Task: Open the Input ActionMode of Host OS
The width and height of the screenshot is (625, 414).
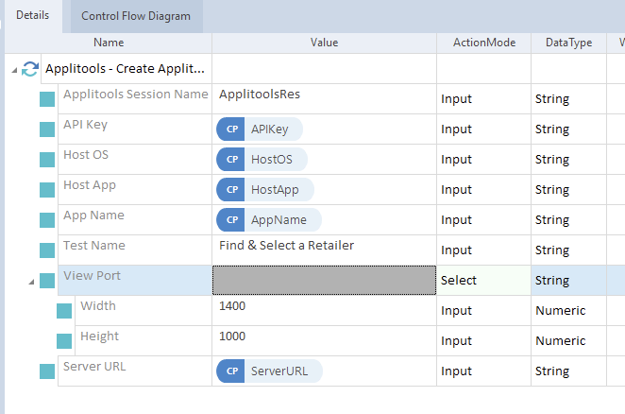Action: click(x=484, y=160)
